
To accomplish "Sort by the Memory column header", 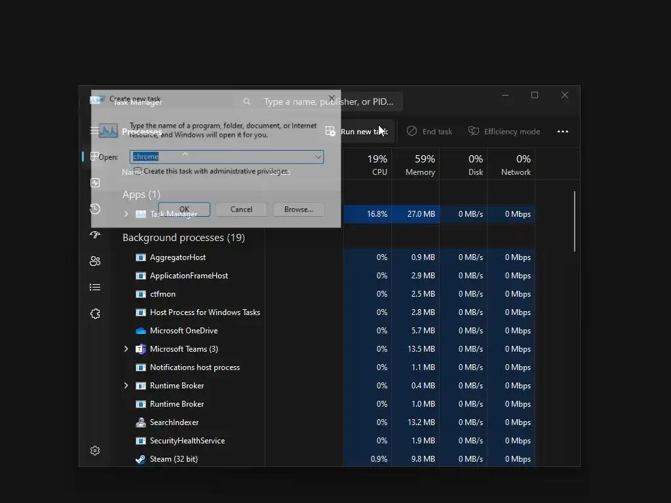I will (415, 164).
